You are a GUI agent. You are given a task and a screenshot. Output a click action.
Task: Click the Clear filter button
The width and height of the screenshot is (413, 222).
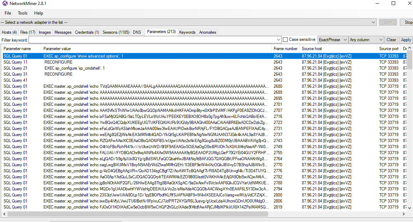(391, 40)
